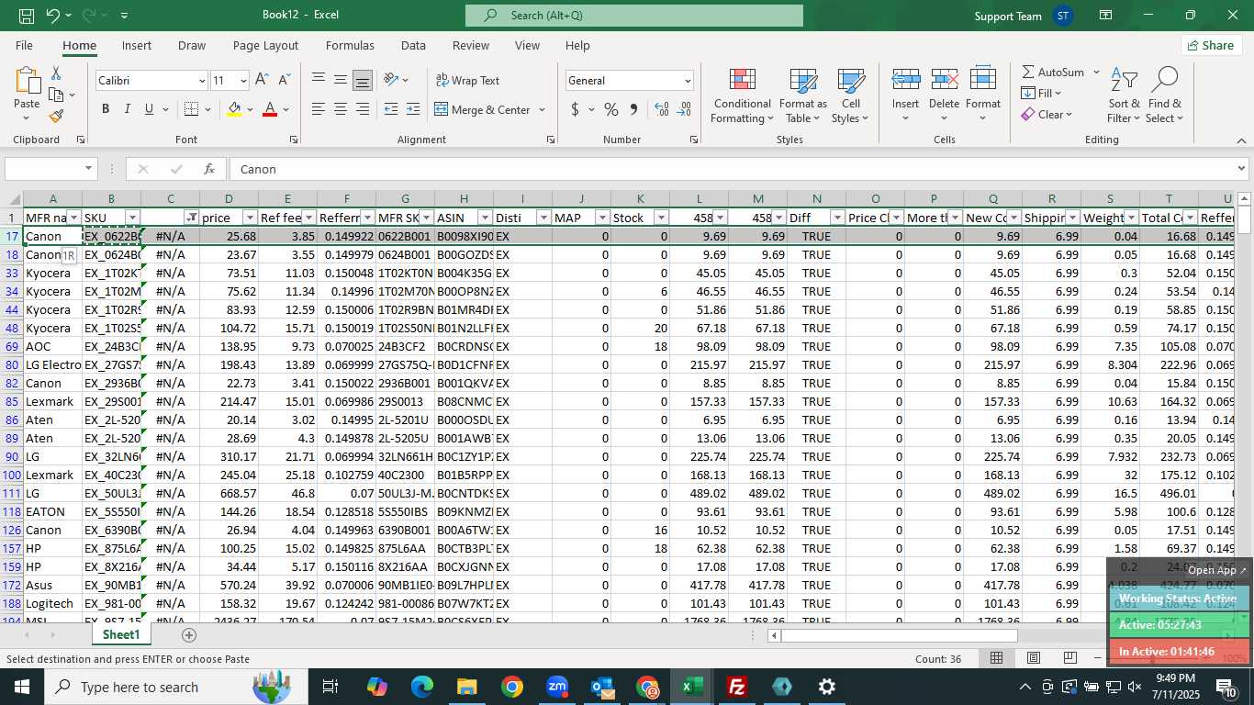The height and width of the screenshot is (705, 1254).
Task: Click the Orientation text angle icon
Action: coord(391,80)
